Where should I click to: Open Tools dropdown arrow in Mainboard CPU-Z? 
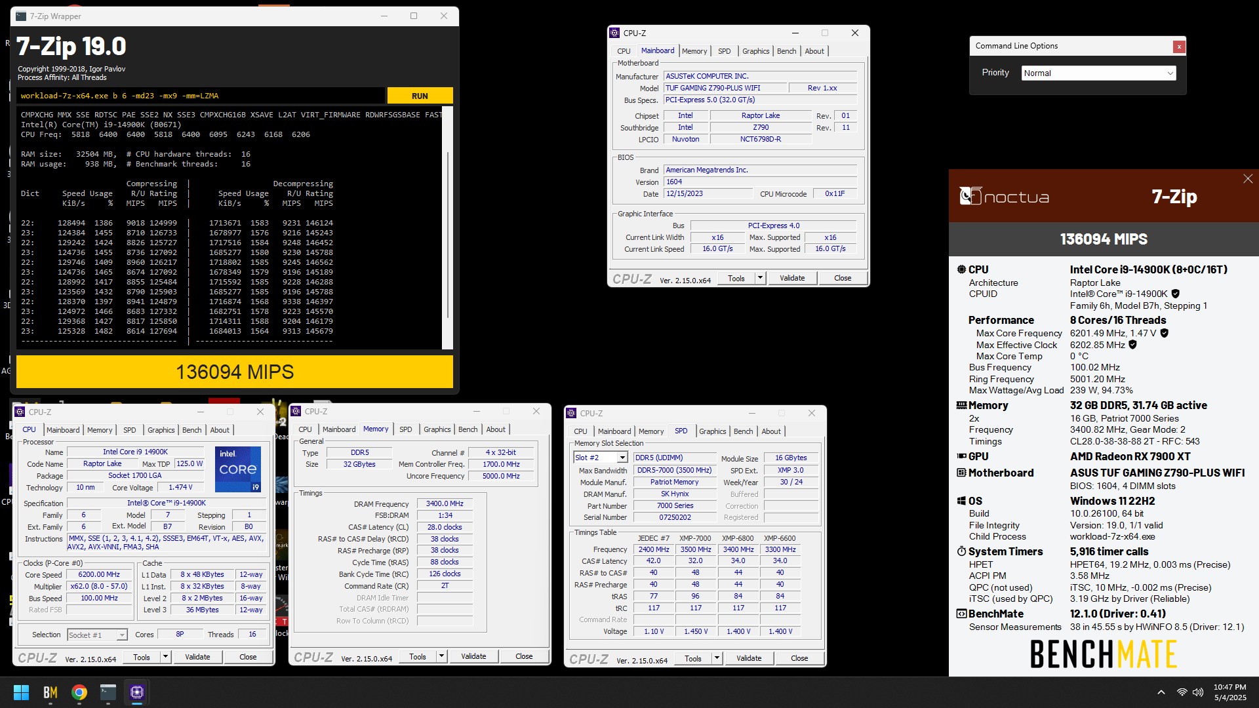[760, 278]
